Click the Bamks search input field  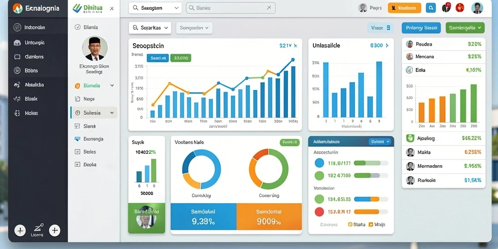pyautogui.click(x=231, y=8)
